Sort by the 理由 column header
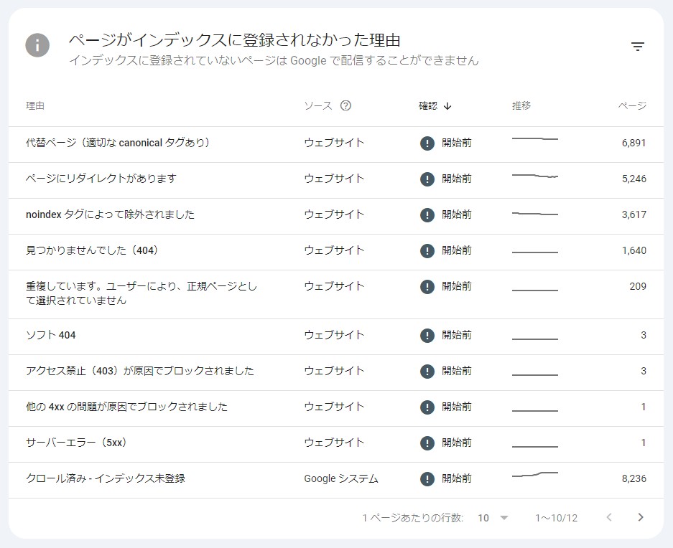Viewport: 673px width, 548px height. coord(34,105)
